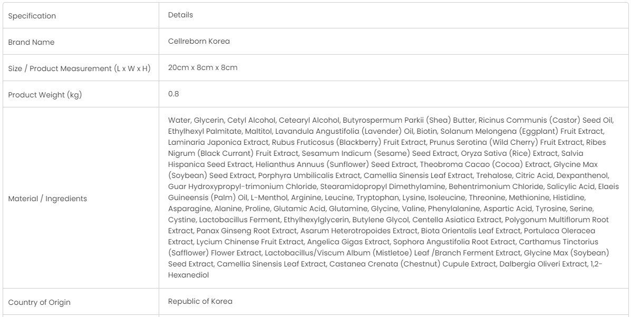The height and width of the screenshot is (317, 631).
Task: Click Castanea Crenata (Chestnut) Cupule Extract
Action: click(x=412, y=264)
